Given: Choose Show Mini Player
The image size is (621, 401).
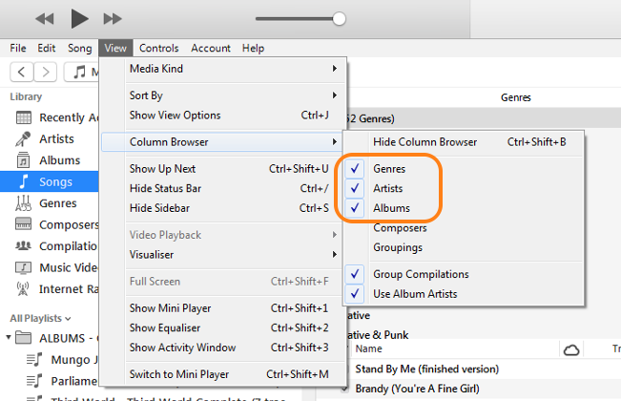Looking at the screenshot, I should pyautogui.click(x=223, y=308).
